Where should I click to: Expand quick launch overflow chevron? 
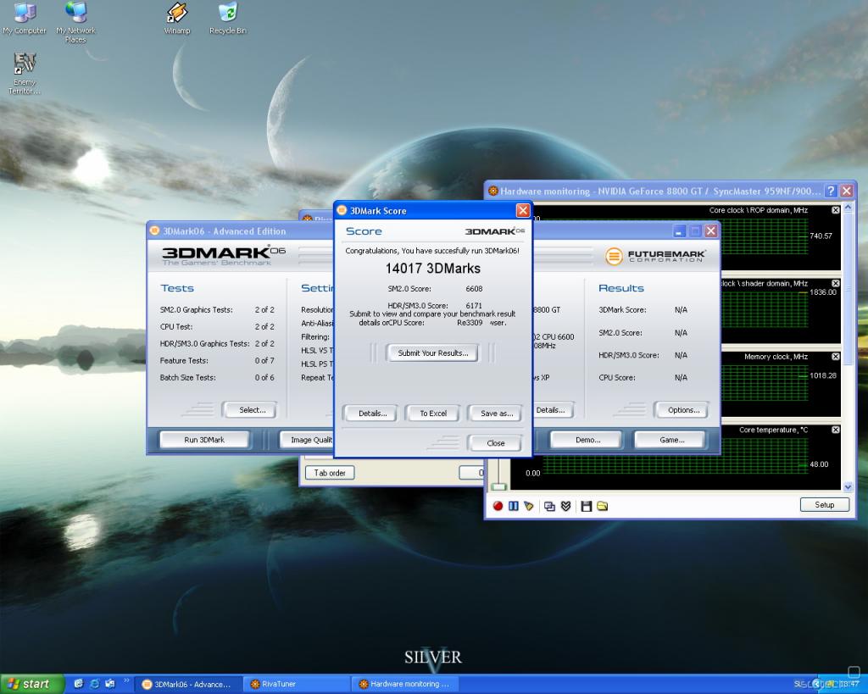126,681
